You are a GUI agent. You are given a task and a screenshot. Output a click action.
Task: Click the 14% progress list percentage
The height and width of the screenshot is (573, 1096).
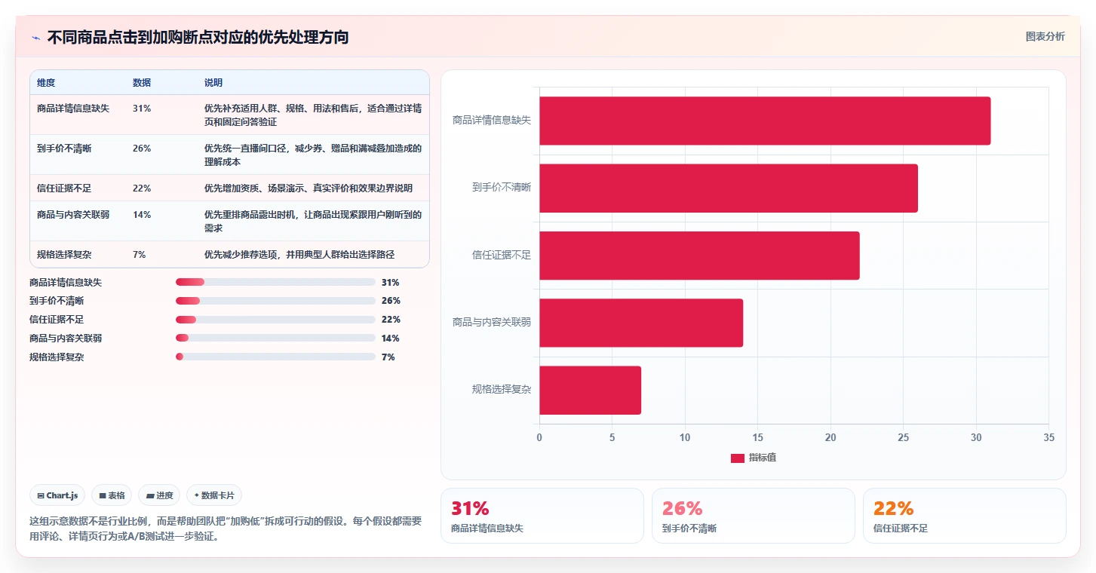click(391, 339)
